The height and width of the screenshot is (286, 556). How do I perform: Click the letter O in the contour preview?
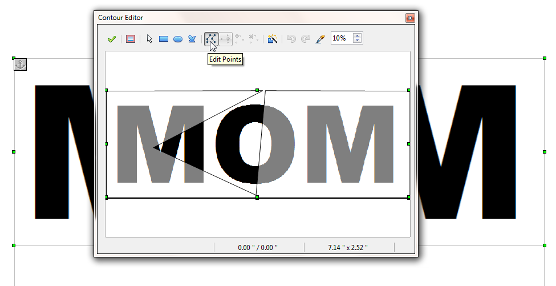coord(255,144)
